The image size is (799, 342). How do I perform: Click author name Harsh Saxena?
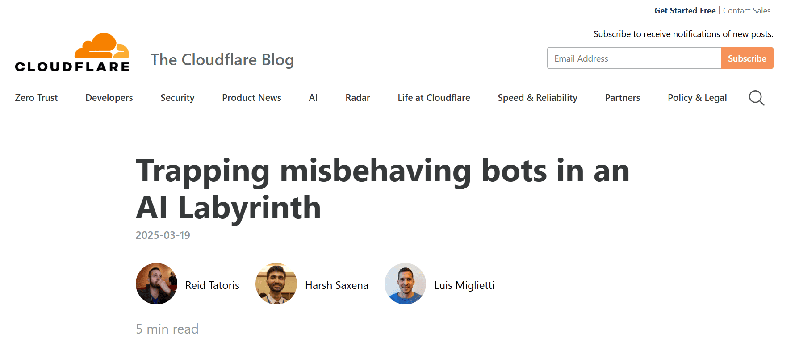pos(336,285)
